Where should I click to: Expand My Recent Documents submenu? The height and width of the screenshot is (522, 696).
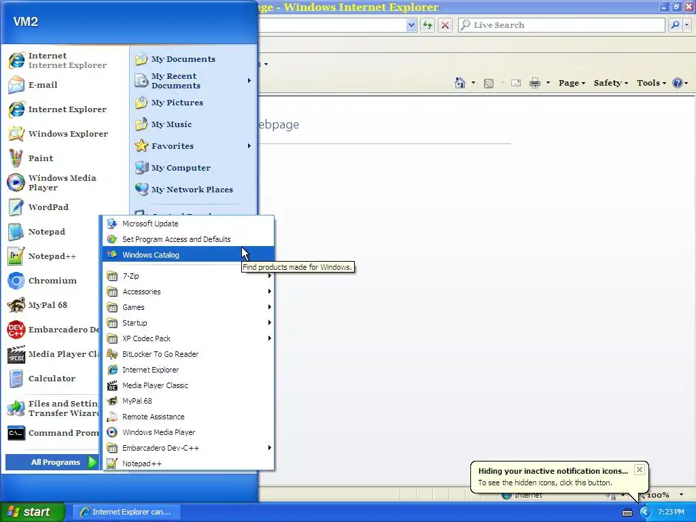click(193, 81)
